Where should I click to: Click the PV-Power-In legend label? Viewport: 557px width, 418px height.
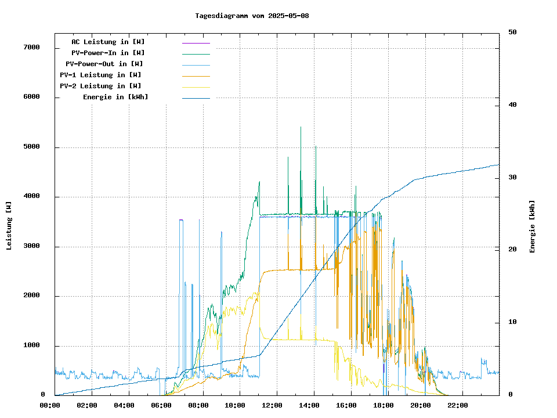(112, 53)
